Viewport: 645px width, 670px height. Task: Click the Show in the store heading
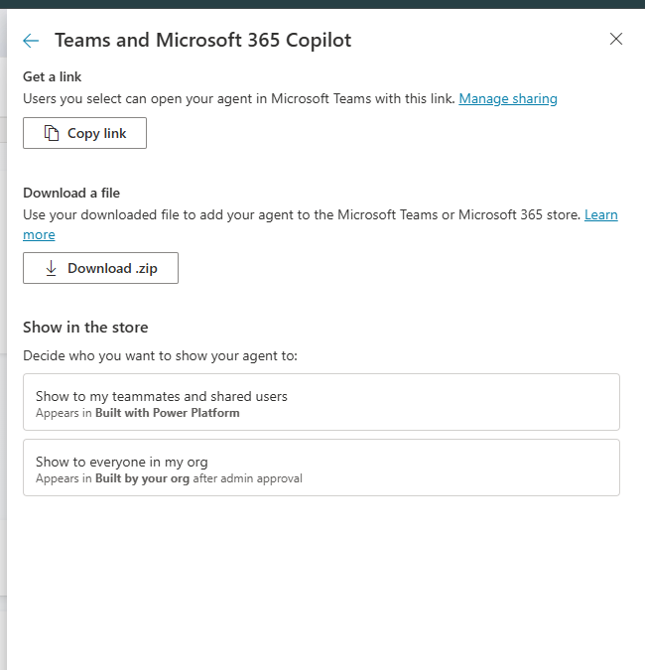pos(85,327)
